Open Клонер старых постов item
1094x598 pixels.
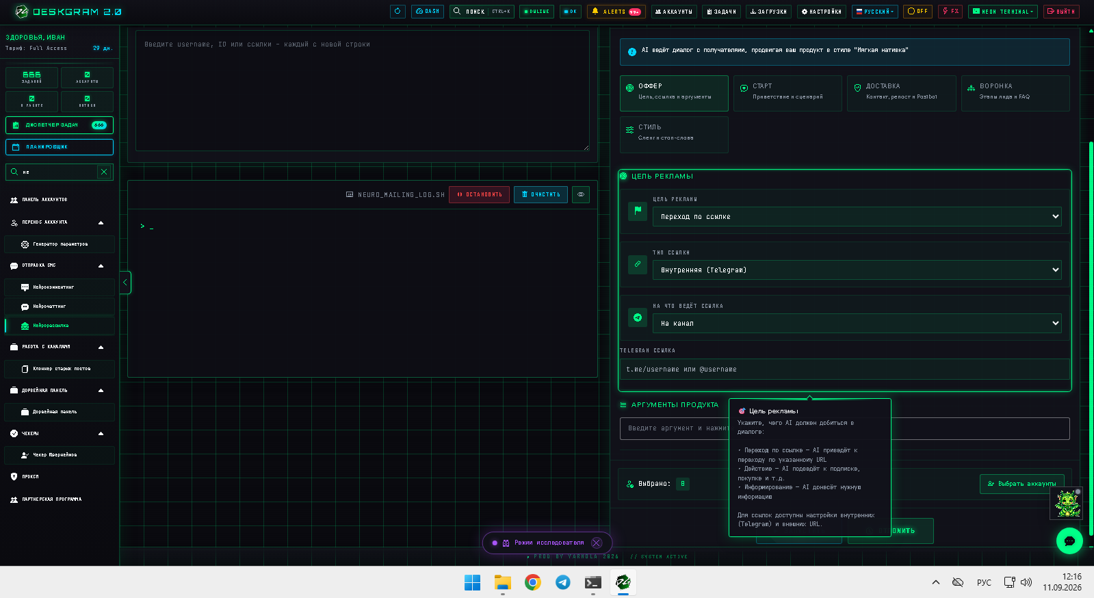60,369
